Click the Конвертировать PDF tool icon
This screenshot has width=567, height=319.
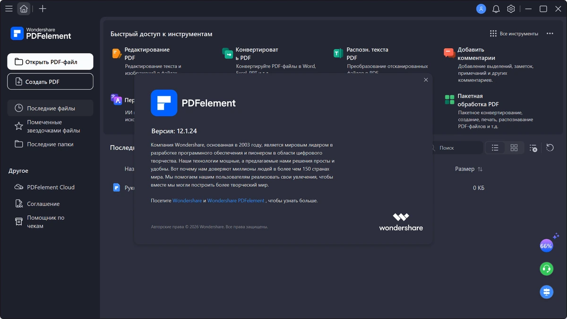tap(228, 53)
